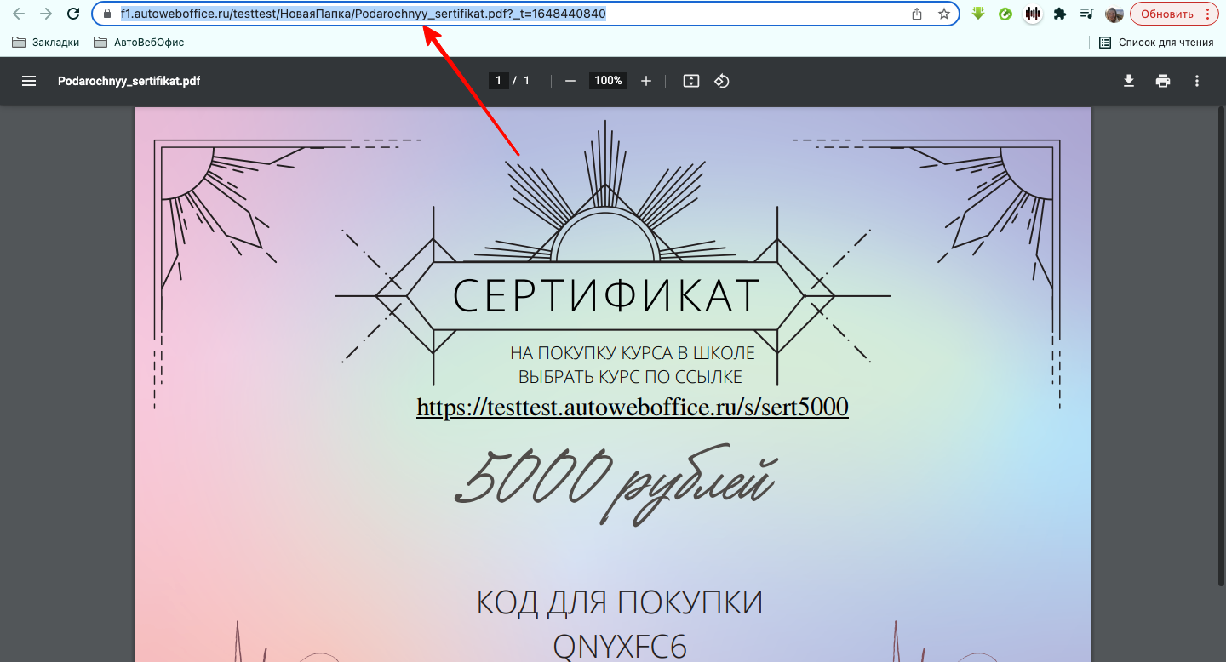Download the PDF certificate
The width and height of the screenshot is (1226, 662).
coord(1129,81)
